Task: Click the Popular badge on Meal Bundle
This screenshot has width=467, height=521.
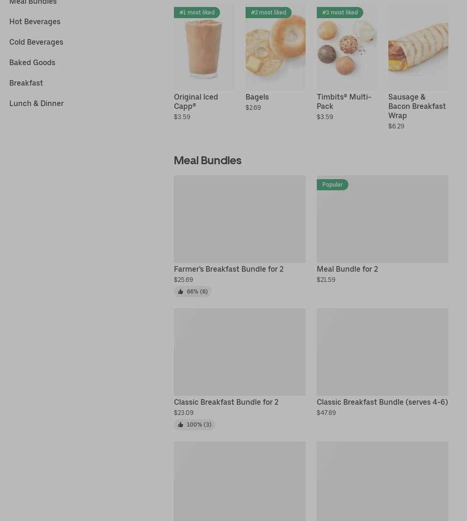Action: point(333,185)
